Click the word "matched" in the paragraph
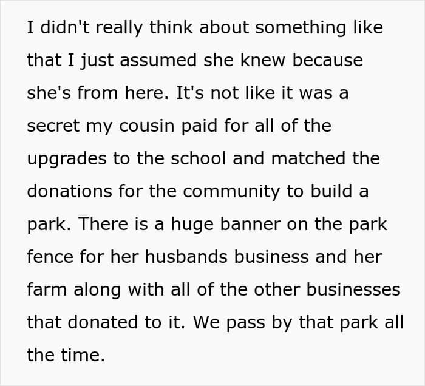 [x=308, y=158]
